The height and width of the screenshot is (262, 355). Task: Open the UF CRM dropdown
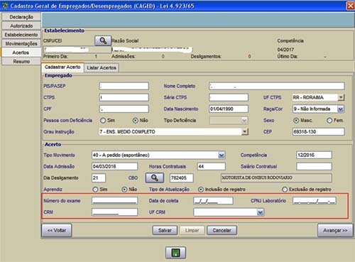[261, 212]
